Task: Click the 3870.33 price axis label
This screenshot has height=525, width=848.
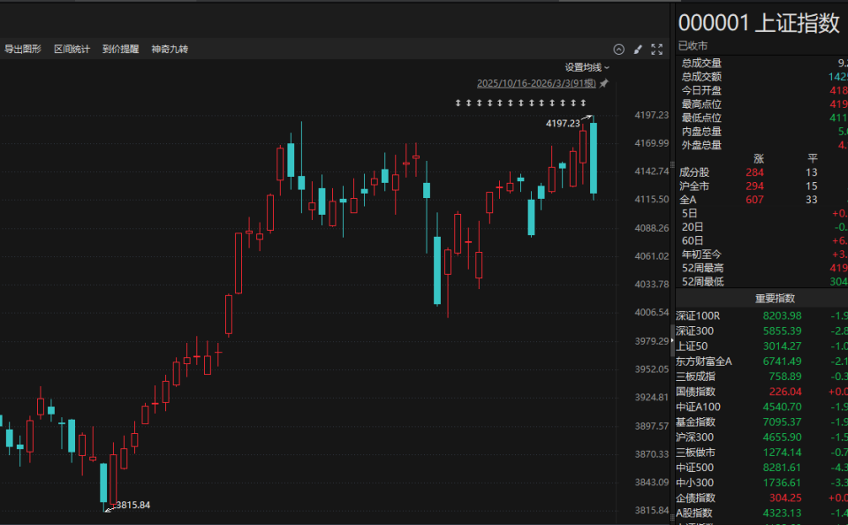Action: coord(652,454)
